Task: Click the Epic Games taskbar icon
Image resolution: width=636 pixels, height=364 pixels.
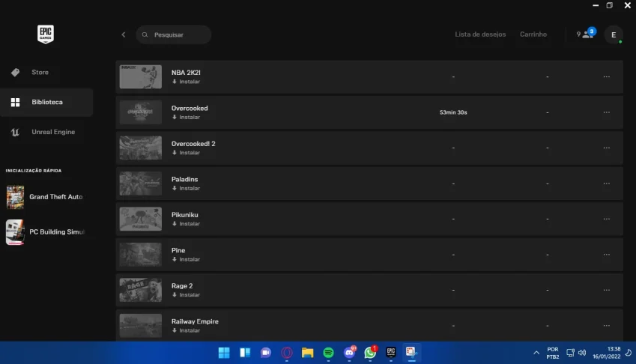Action: pos(391,352)
